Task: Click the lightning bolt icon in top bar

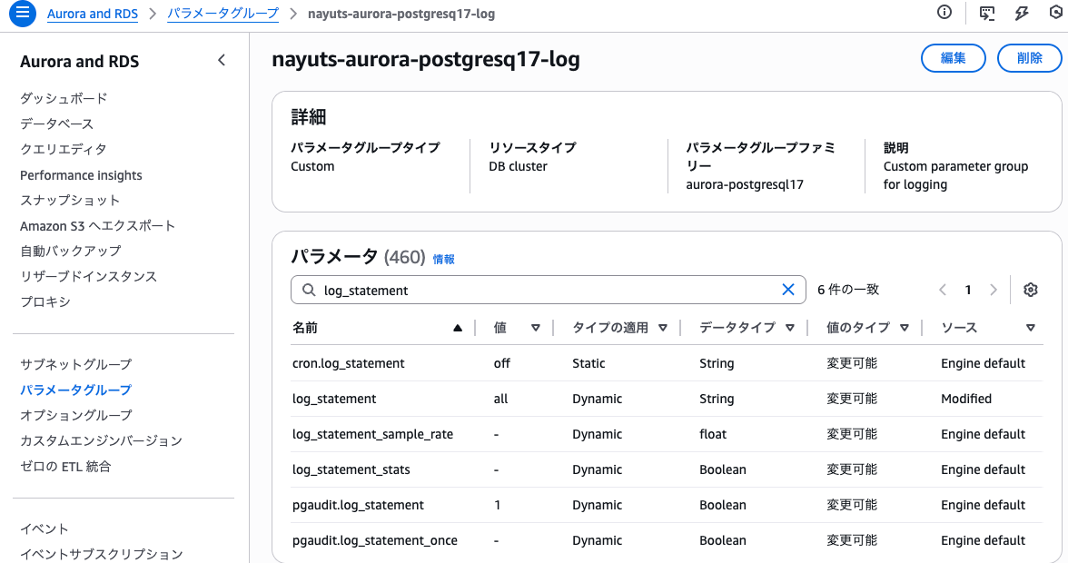Action: click(x=1022, y=13)
